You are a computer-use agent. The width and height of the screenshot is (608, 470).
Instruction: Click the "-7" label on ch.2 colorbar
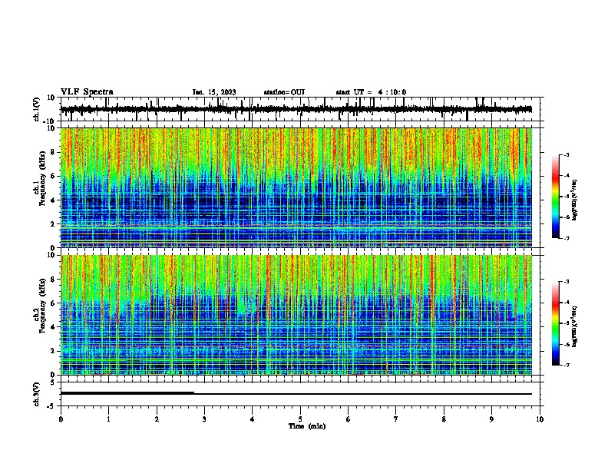coord(567,365)
